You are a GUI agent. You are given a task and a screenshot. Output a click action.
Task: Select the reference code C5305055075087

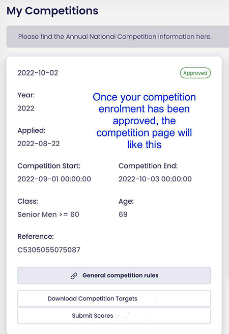click(x=49, y=249)
